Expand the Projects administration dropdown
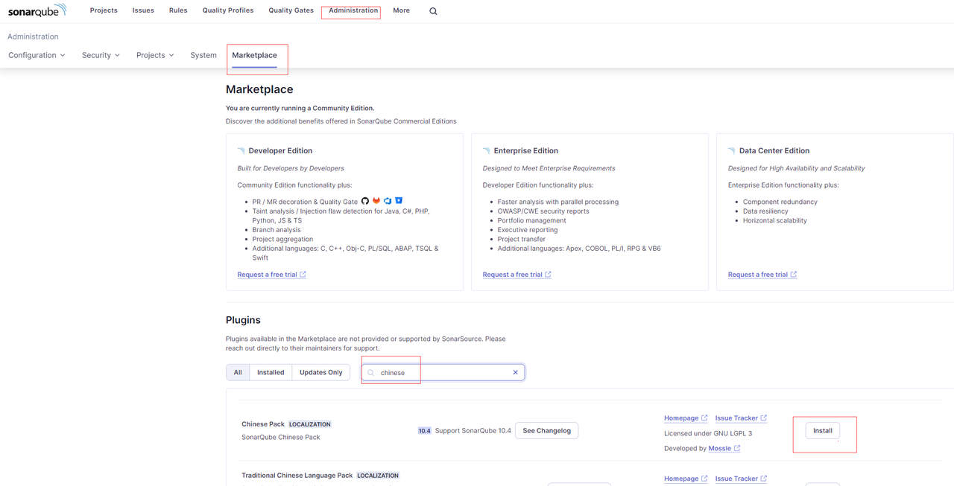Image resolution: width=954 pixels, height=486 pixels. tap(155, 55)
